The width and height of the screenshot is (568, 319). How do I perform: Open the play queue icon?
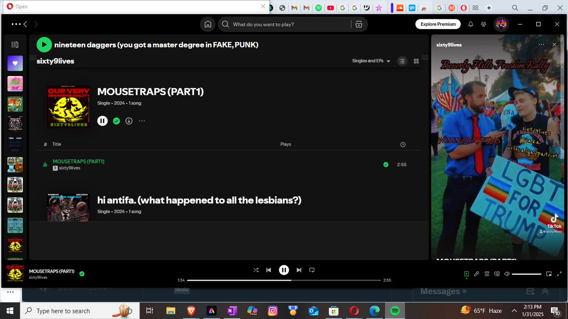coord(487,274)
